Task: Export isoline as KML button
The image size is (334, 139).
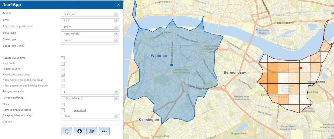Action: coord(104,131)
